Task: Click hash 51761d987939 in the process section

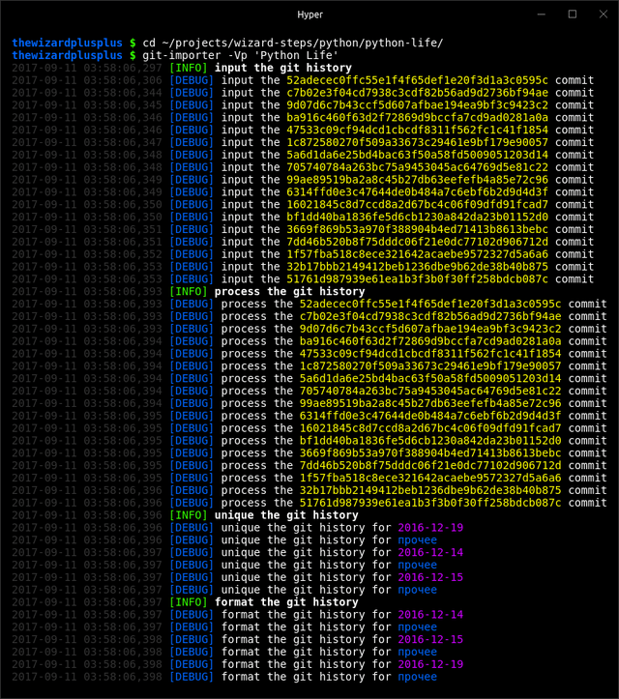Action: (430, 503)
